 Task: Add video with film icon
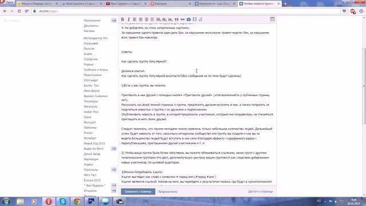(194, 19)
